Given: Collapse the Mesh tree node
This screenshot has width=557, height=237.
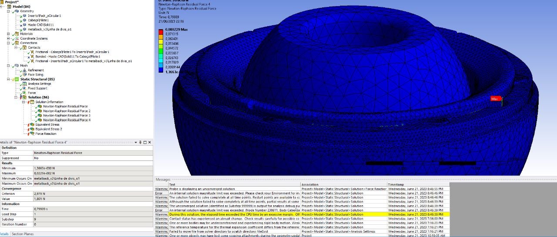Looking at the screenshot, I should pyautogui.click(x=9, y=66).
